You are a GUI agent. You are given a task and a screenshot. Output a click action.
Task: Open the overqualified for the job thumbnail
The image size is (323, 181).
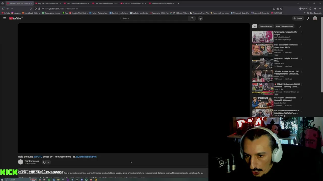click(x=263, y=36)
